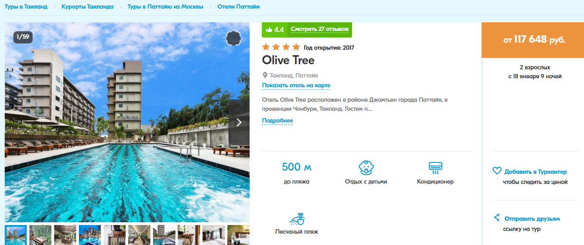Click the heart icon to add to Турхантер
This screenshot has height=245, width=584.
[497, 171]
